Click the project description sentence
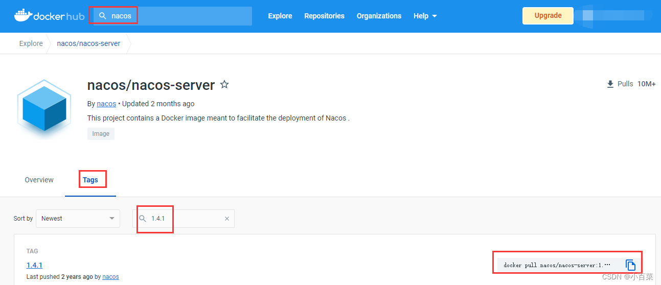This screenshot has height=285, width=661. click(x=218, y=118)
